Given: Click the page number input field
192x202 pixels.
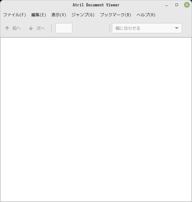Looking at the screenshot, I should click(64, 28).
